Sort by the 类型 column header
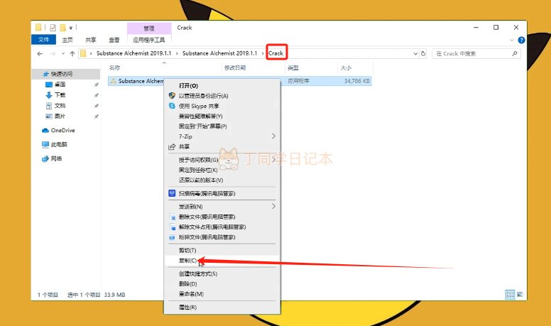 [x=293, y=67]
